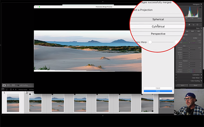
Task: Switch to grid view in filmstrip bar
Action: (x=11, y=89)
